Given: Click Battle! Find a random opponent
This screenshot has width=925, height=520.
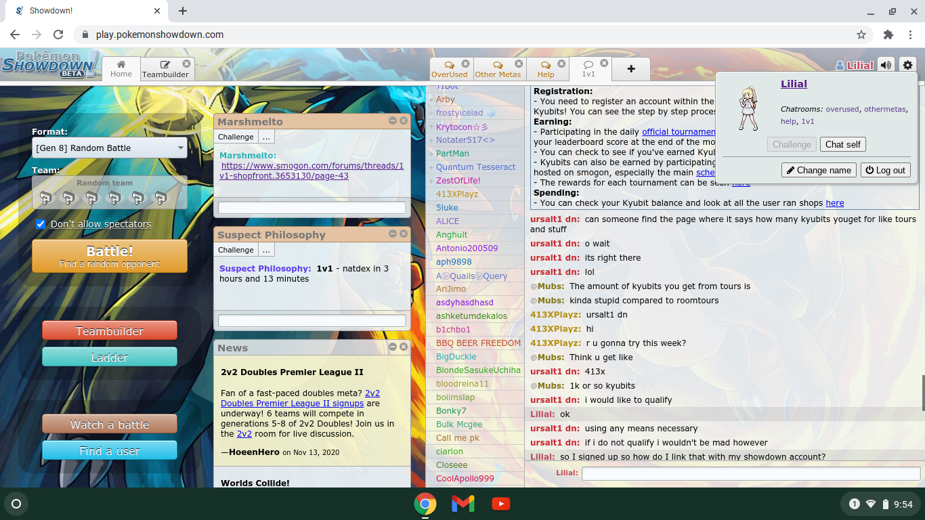Looking at the screenshot, I should (110, 256).
